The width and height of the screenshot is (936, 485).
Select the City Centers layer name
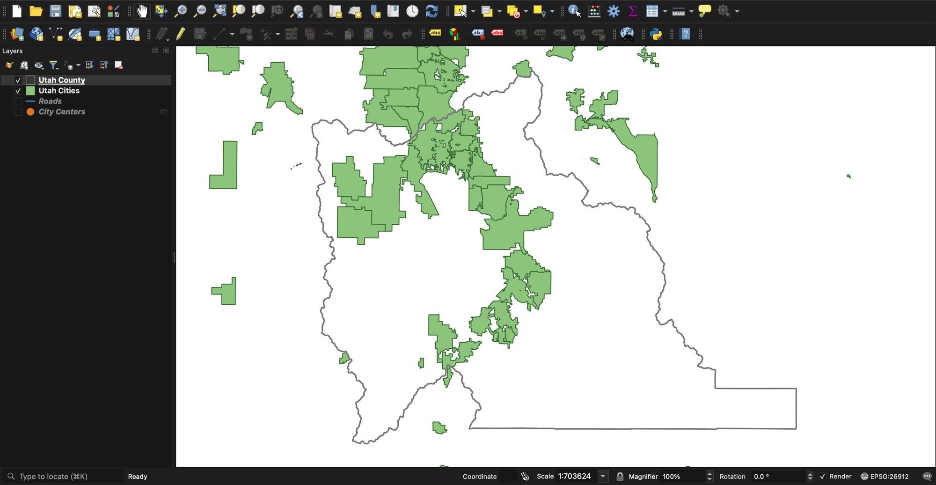click(x=62, y=112)
